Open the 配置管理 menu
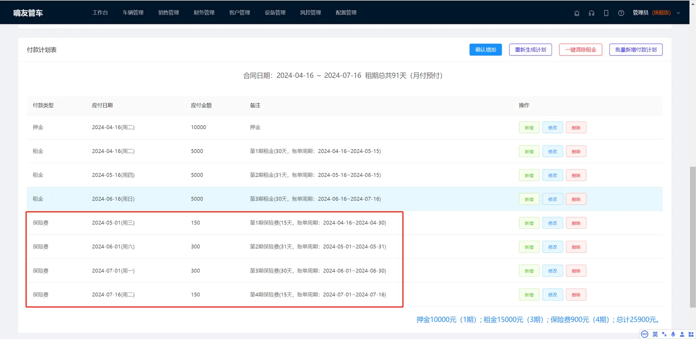 pos(346,13)
